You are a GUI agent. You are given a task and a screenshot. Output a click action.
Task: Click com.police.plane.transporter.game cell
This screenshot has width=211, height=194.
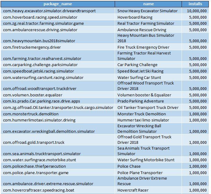(x=58, y=173)
